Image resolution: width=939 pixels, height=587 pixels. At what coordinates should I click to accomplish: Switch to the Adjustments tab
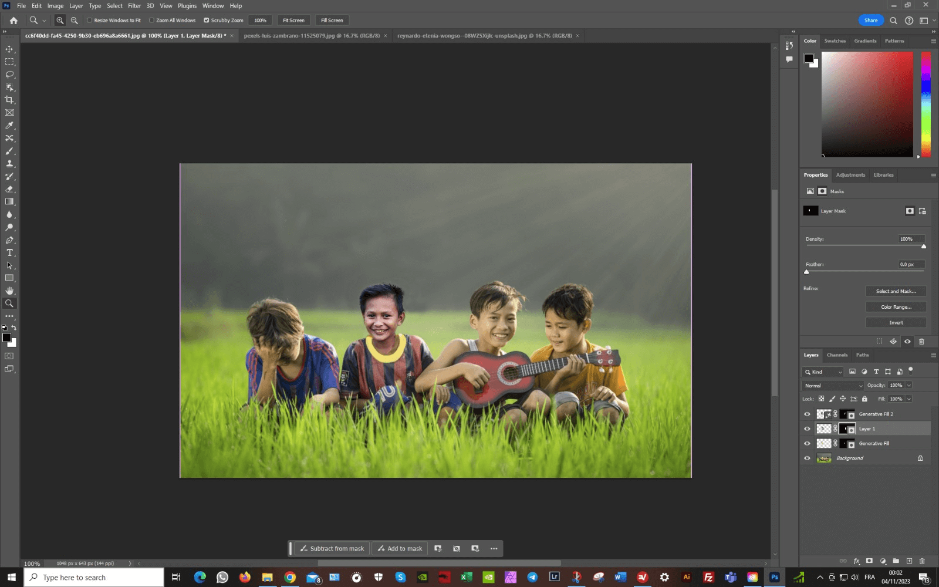tap(850, 175)
